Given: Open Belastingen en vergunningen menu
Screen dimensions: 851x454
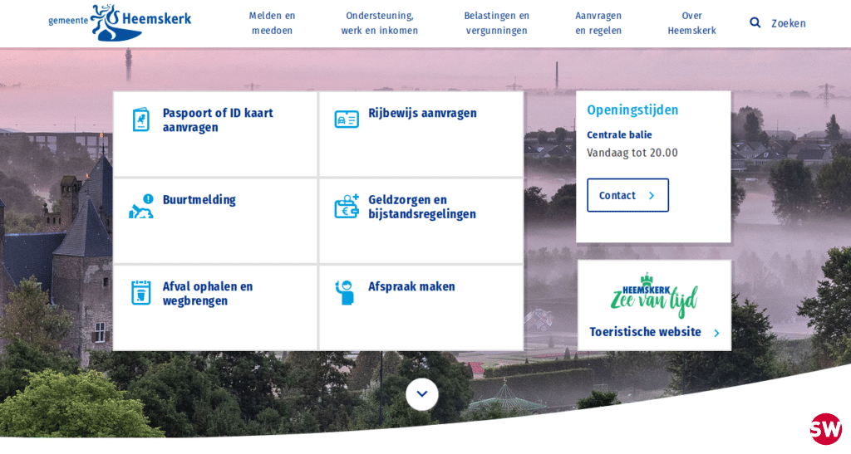Looking at the screenshot, I should point(497,23).
